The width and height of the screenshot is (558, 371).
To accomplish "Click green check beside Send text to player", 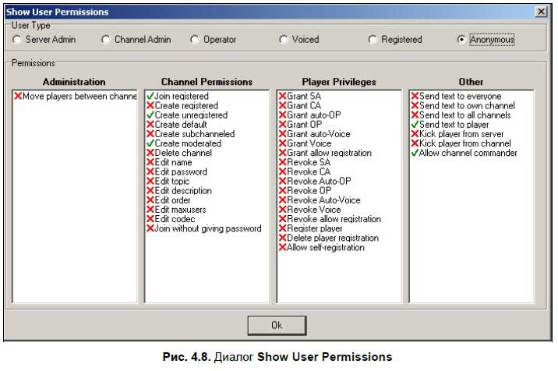I will click(415, 125).
